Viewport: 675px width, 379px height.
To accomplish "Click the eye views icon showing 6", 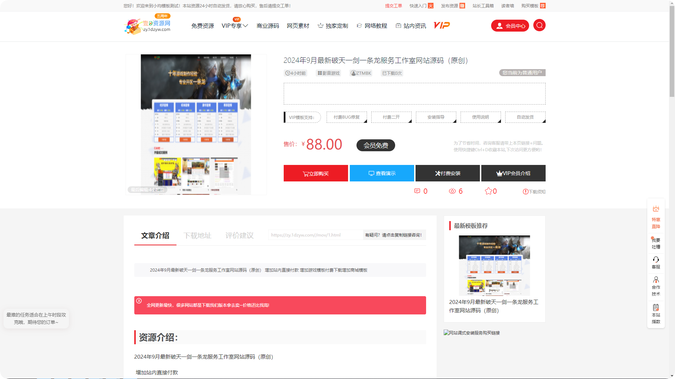I will click(452, 191).
